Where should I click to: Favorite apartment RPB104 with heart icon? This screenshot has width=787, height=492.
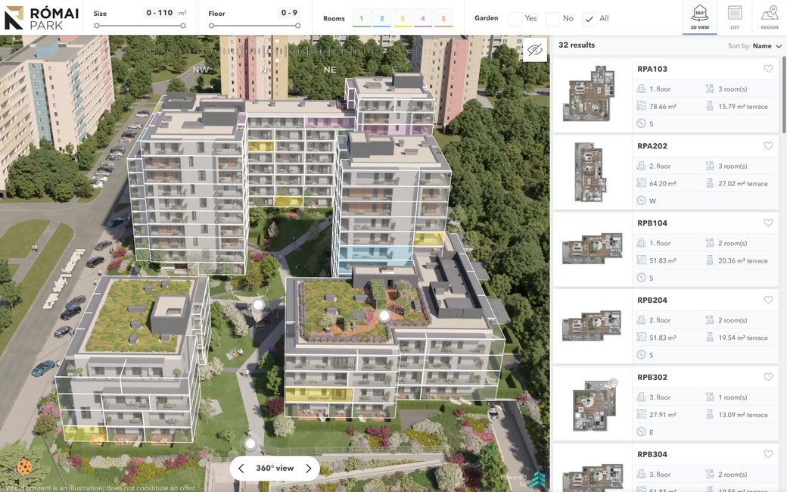pyautogui.click(x=768, y=223)
